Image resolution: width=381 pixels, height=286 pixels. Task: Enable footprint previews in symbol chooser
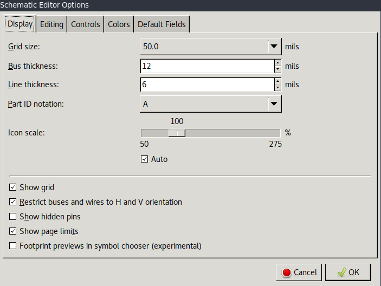tap(13, 246)
